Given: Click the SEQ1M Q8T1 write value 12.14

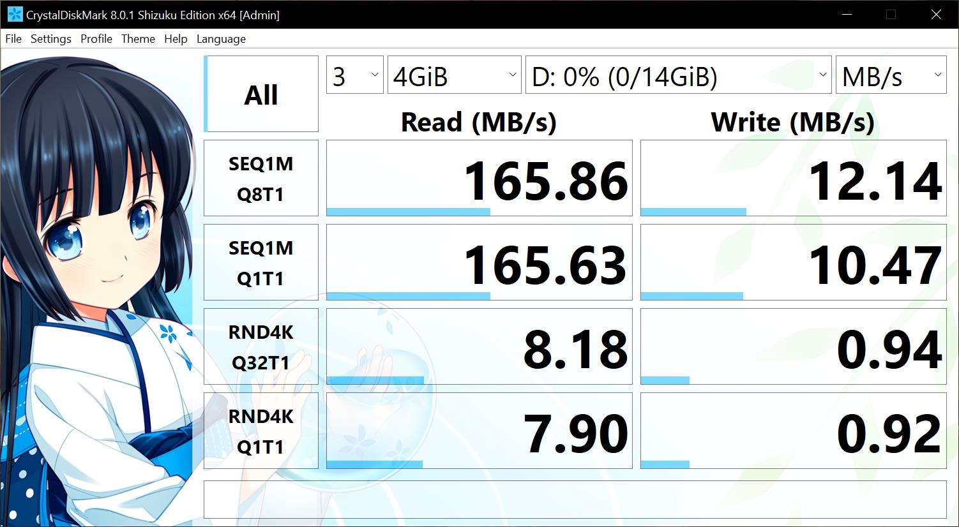Looking at the screenshot, I should [x=794, y=178].
